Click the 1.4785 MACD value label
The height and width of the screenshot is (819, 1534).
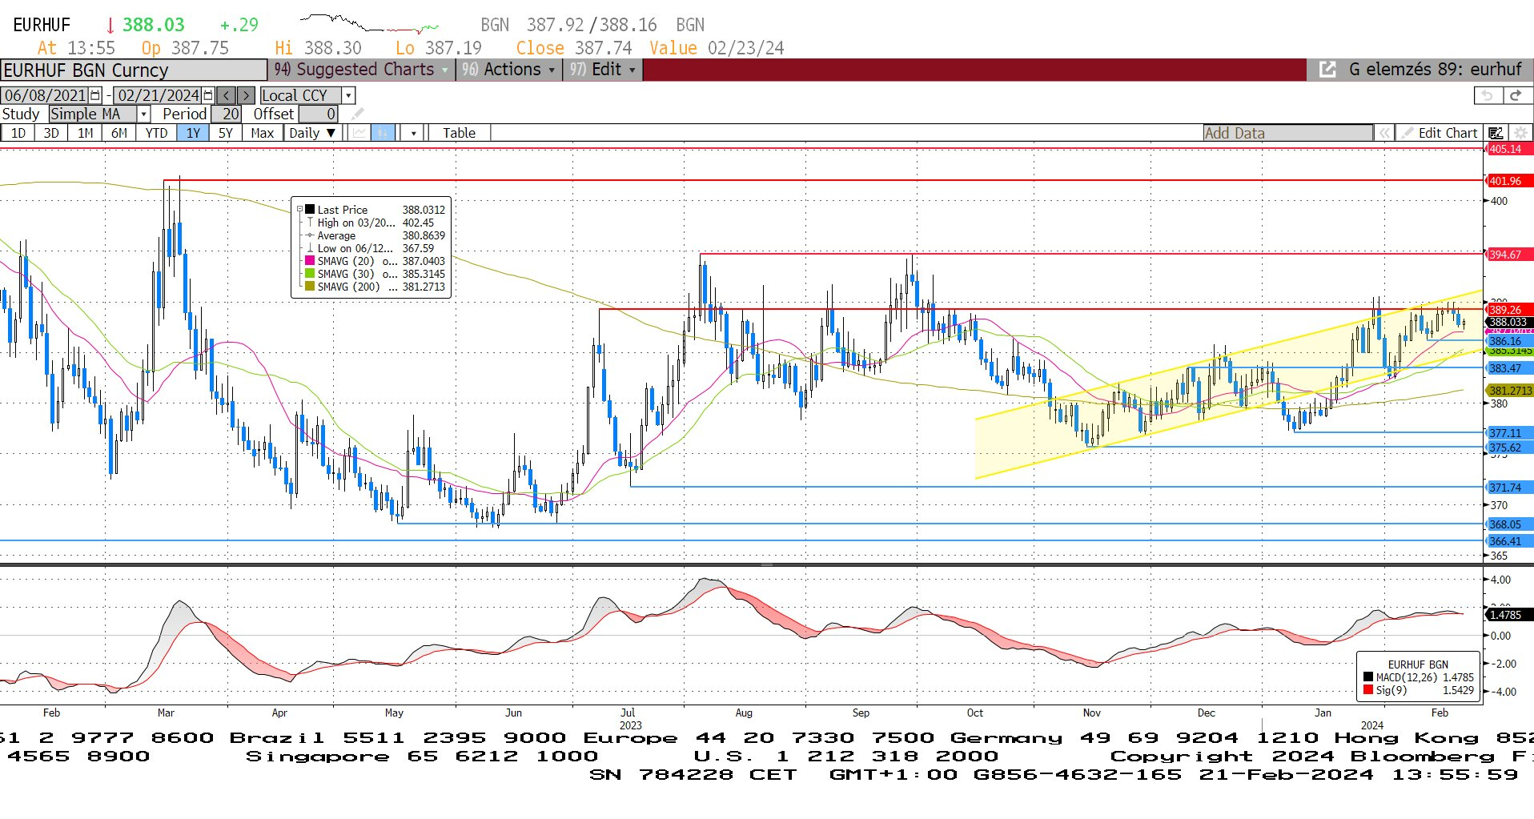tap(1508, 615)
